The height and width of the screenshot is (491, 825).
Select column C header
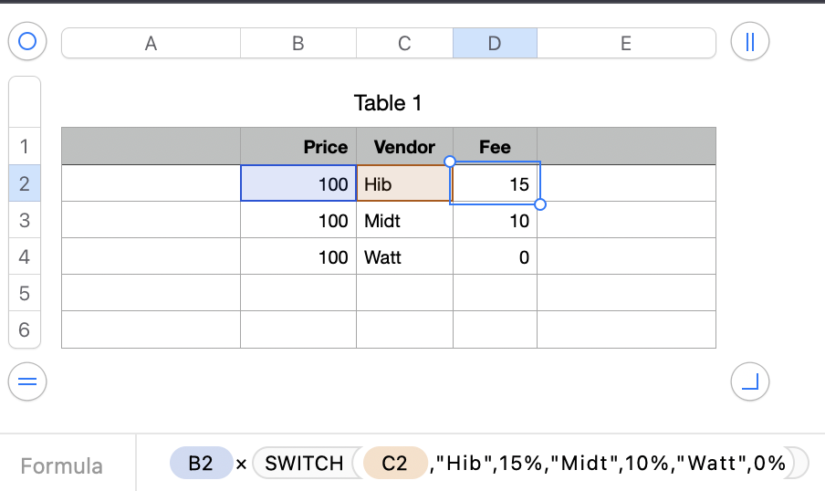point(404,43)
